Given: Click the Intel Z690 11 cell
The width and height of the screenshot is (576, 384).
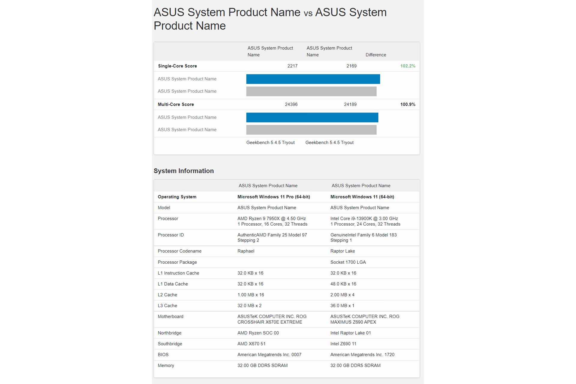Looking at the screenshot, I should point(343,344).
